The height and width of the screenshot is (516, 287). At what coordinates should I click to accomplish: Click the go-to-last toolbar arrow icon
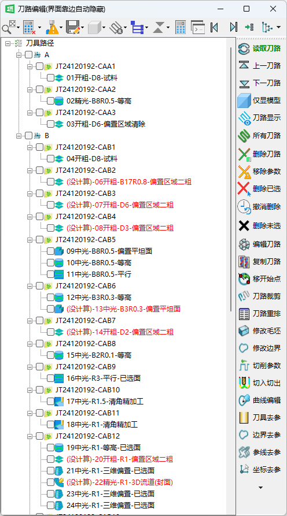(x=233, y=27)
